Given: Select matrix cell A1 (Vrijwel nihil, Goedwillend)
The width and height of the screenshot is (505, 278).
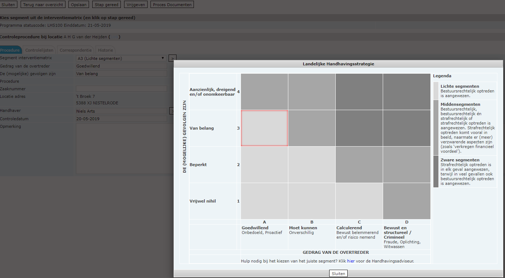Looking at the screenshot, I should 264,201.
